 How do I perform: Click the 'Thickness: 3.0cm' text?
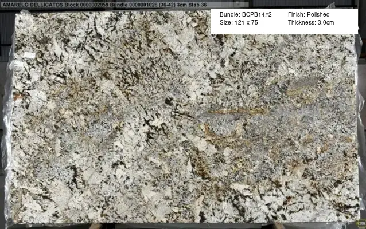coord(311,22)
